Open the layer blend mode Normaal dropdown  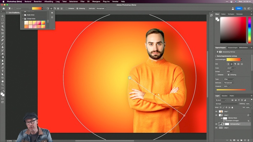pos(227,104)
